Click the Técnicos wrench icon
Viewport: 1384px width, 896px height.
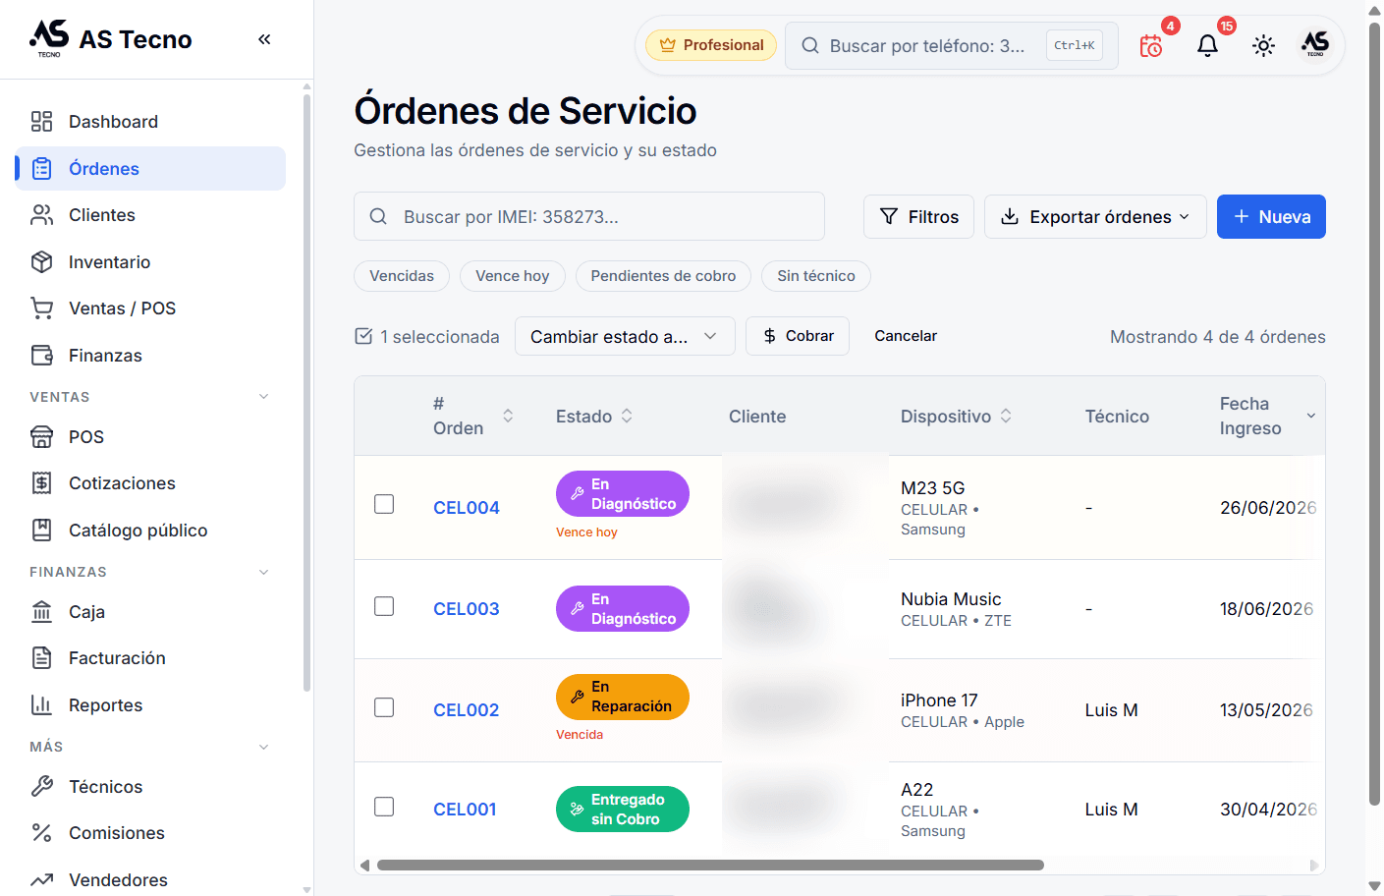coord(41,787)
